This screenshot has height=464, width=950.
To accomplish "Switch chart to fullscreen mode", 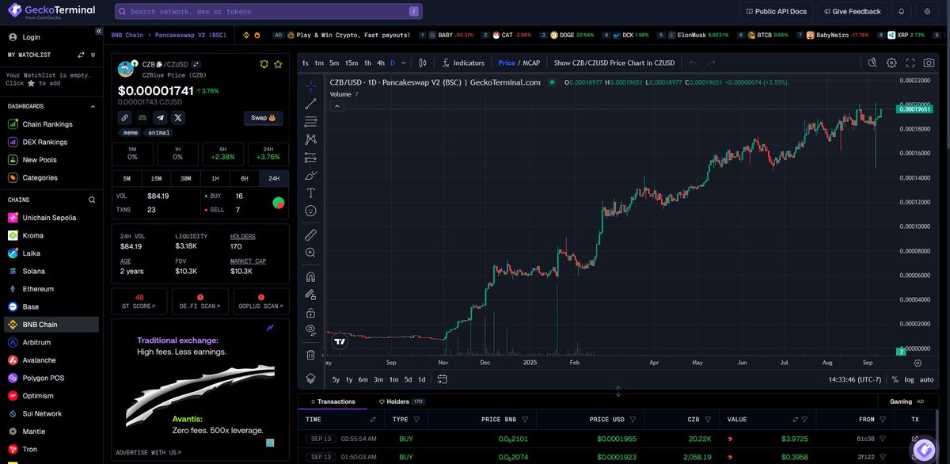I will (x=910, y=63).
